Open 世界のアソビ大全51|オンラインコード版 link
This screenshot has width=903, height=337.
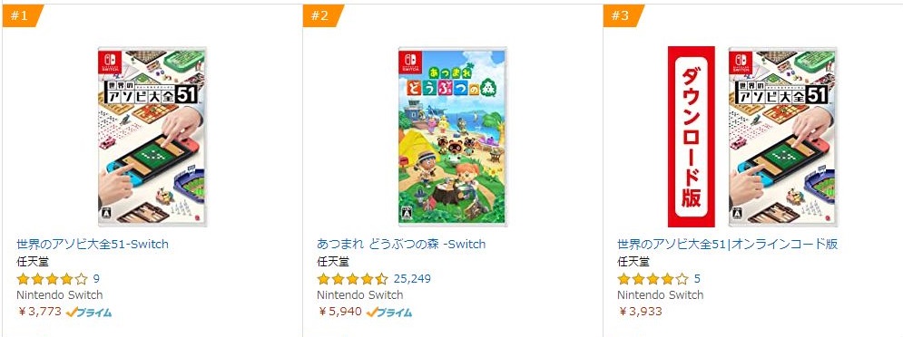[x=727, y=244]
